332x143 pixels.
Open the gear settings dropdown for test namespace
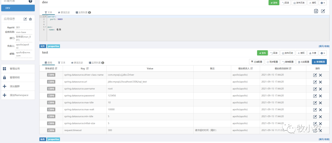point(323,53)
